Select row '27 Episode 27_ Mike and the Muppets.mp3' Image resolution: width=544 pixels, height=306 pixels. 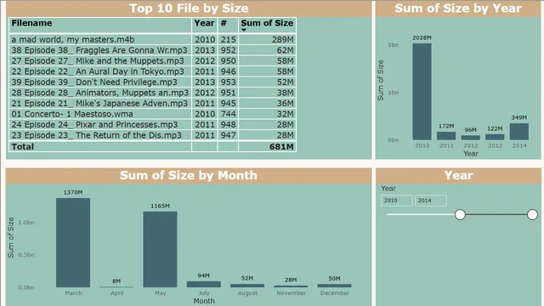point(153,60)
